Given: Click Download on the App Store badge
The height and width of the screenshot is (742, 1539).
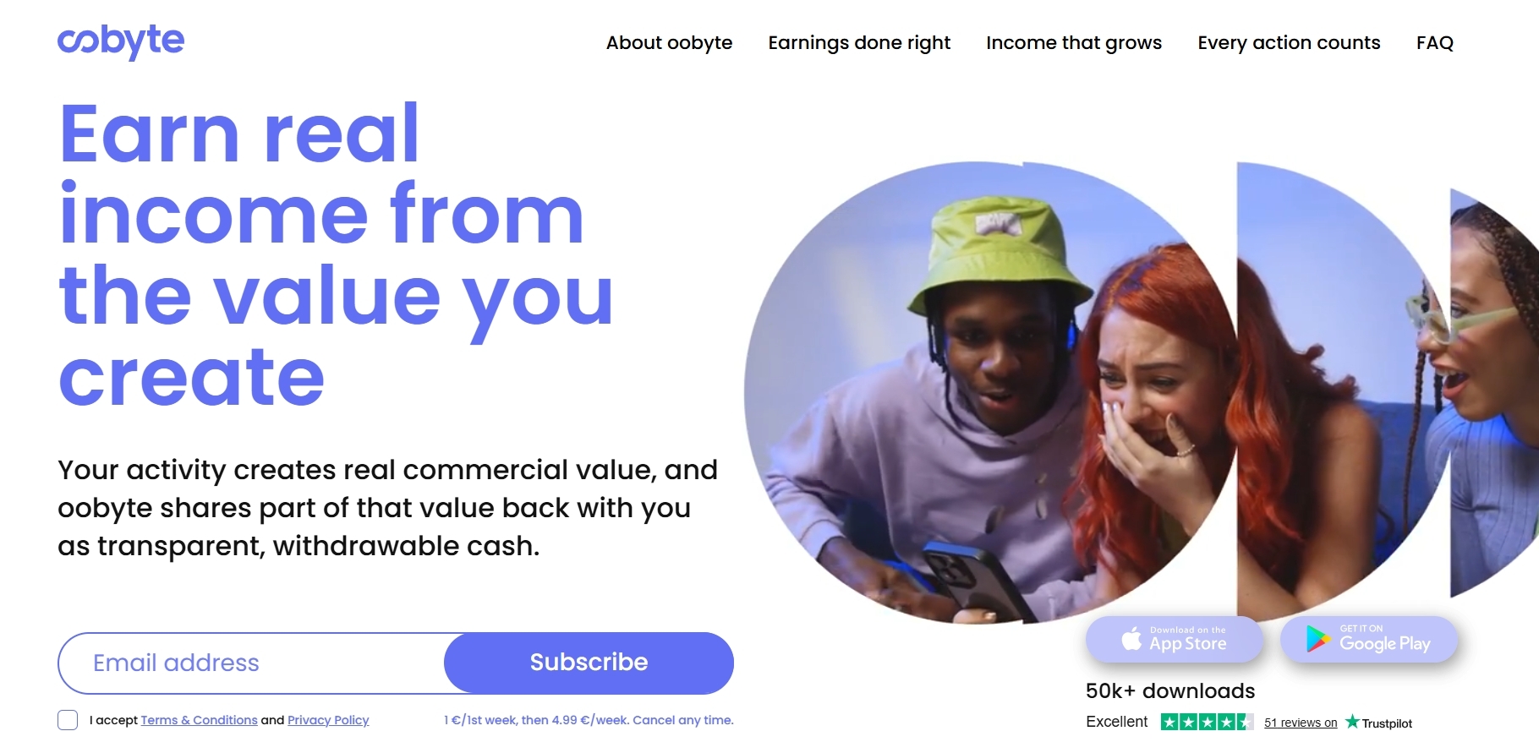Looking at the screenshot, I should tap(1175, 639).
